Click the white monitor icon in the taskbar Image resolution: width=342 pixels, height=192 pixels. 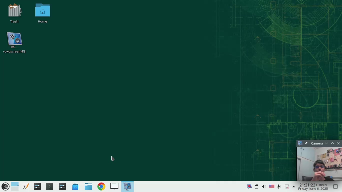pyautogui.click(x=114, y=186)
